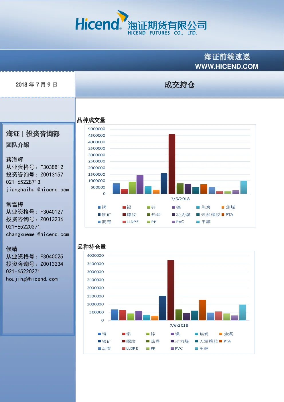Select the 品种成交量 chart heading
284x402 pixels.
(91, 120)
